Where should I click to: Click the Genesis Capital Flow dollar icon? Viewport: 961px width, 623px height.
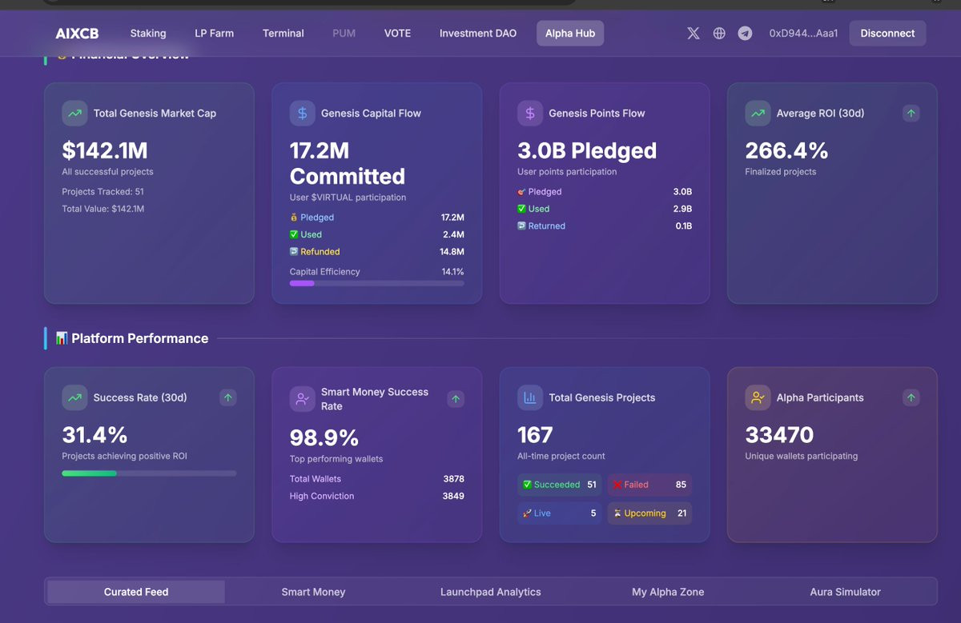click(302, 114)
